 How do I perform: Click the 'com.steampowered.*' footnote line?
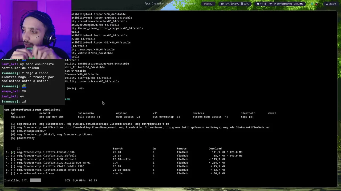point(28,131)
